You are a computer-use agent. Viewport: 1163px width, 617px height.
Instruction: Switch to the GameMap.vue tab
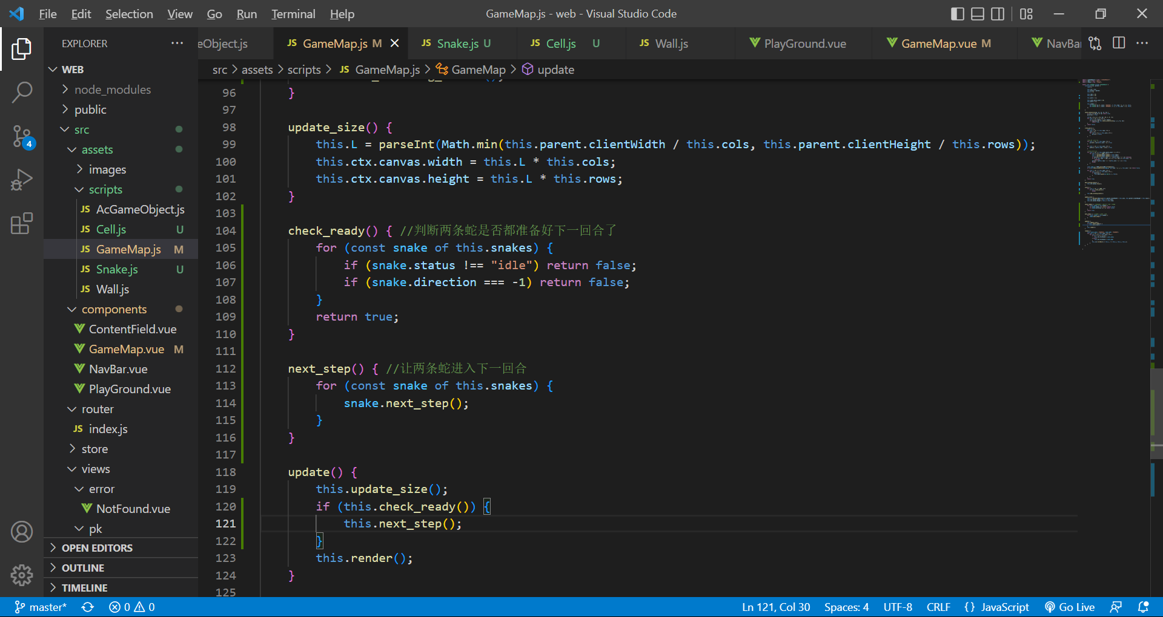945,44
